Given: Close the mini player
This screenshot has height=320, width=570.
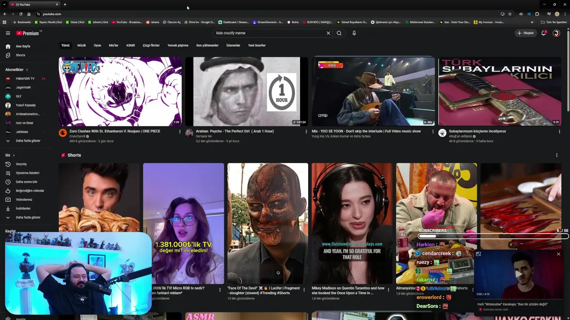Looking at the screenshot, I should [558, 254].
